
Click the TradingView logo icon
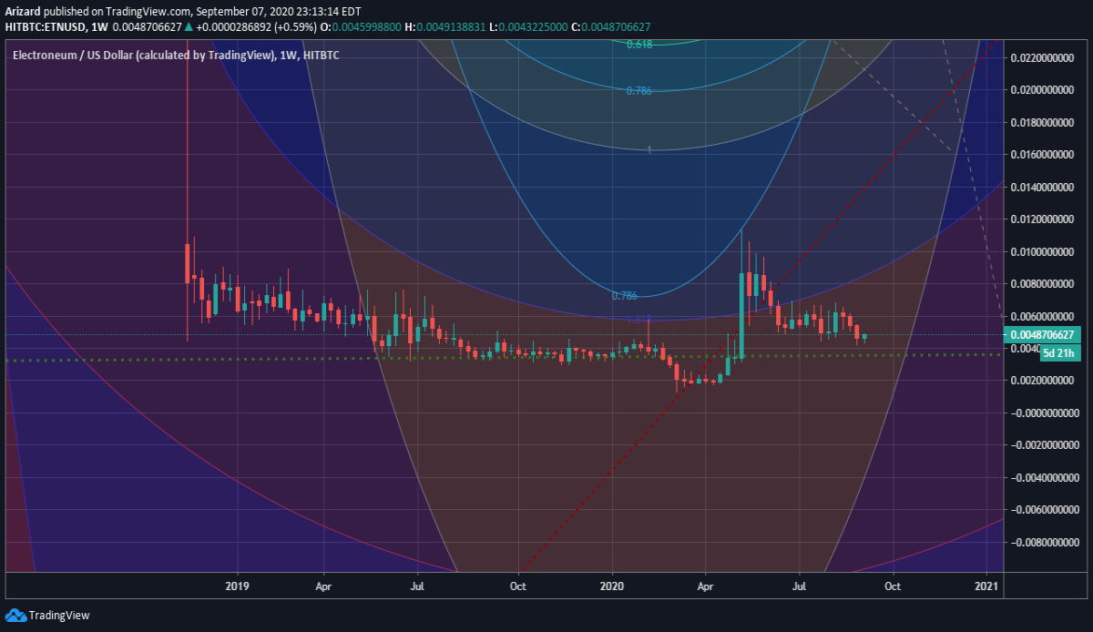[x=15, y=616]
